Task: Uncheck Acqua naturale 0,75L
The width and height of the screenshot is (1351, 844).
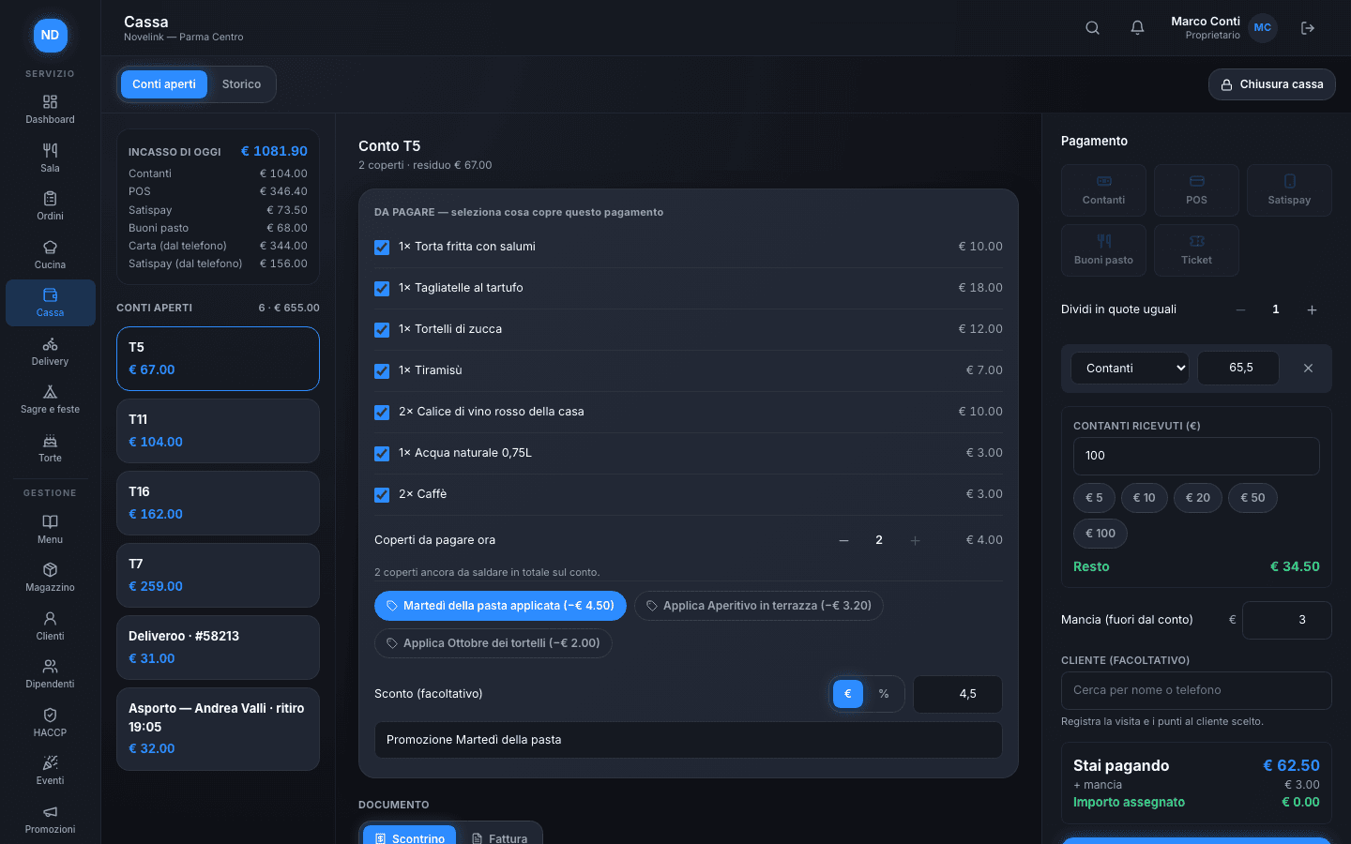Action: [382, 454]
